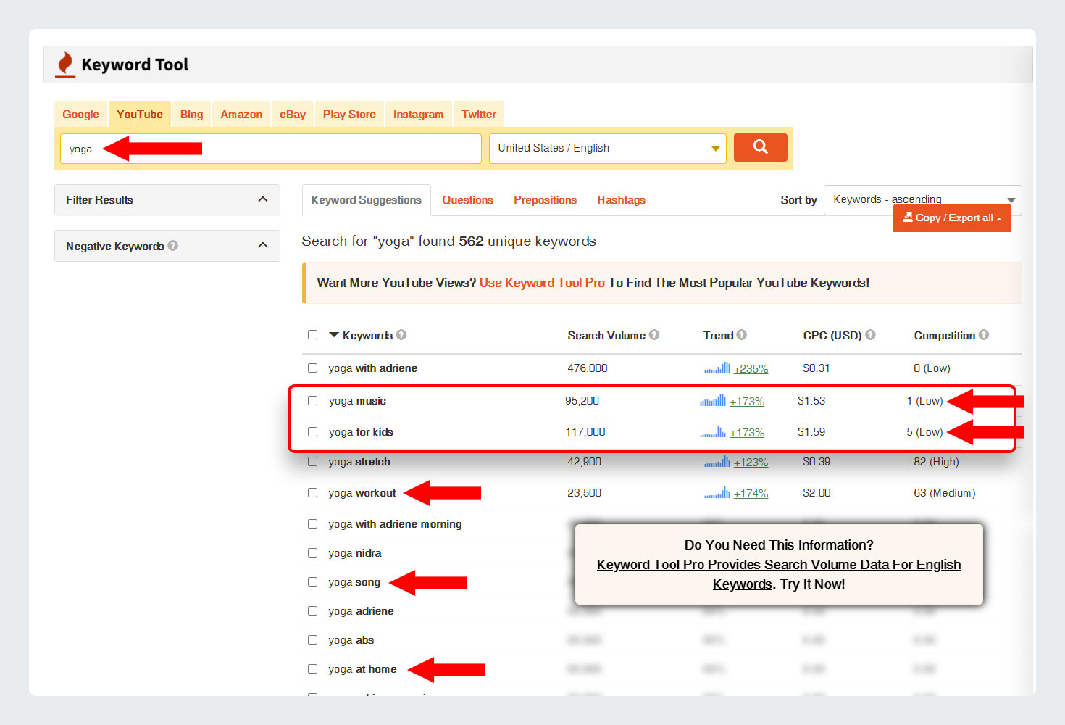Click the 476,000 search volume value
Image resolution: width=1065 pixels, height=725 pixels.
pos(588,368)
